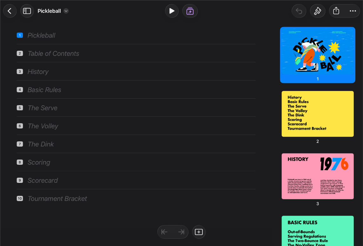Screen dimensions: 363x246
Task: Open the format paintbrush tool
Action: point(317,11)
